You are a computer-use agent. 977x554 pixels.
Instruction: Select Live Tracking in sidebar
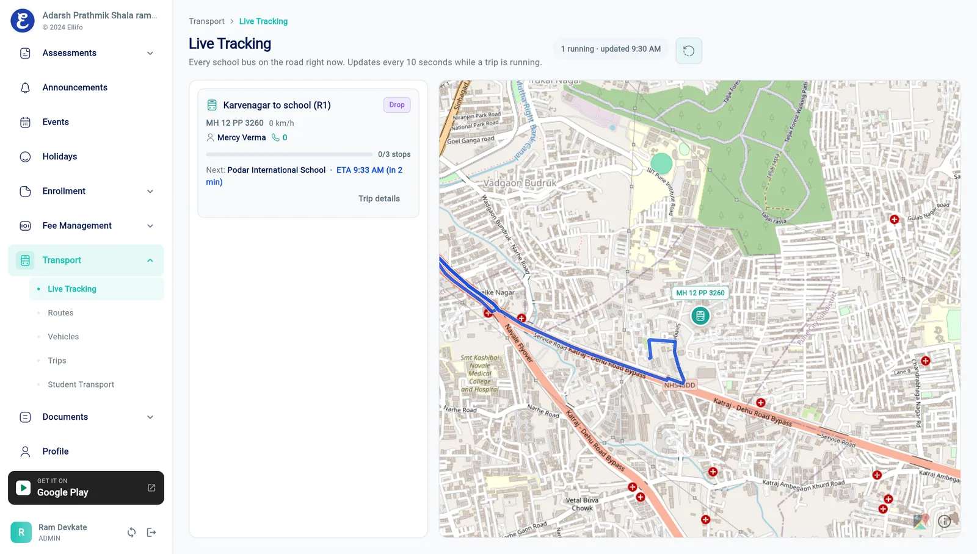pyautogui.click(x=96, y=289)
